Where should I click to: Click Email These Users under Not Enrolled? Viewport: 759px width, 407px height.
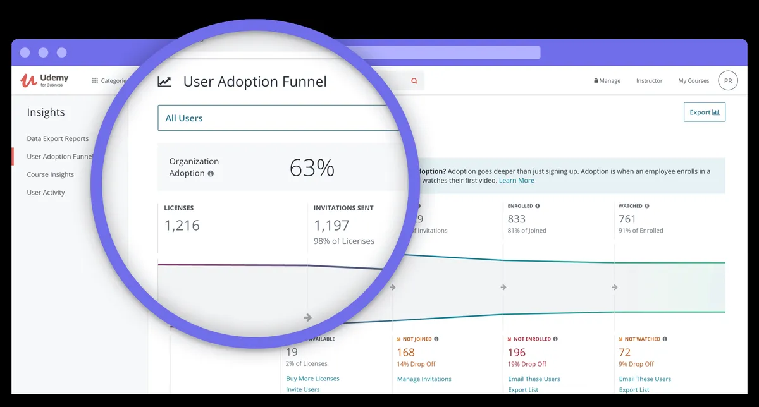click(534, 379)
